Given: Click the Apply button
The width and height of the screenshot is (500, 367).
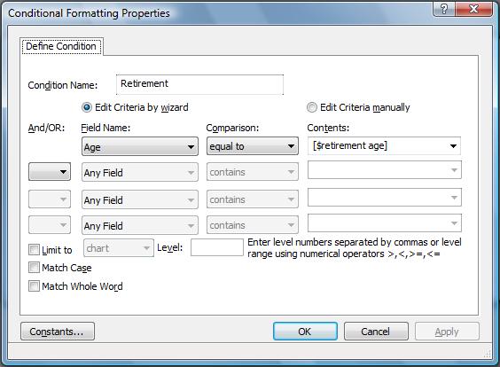Looking at the screenshot, I should pos(447,332).
